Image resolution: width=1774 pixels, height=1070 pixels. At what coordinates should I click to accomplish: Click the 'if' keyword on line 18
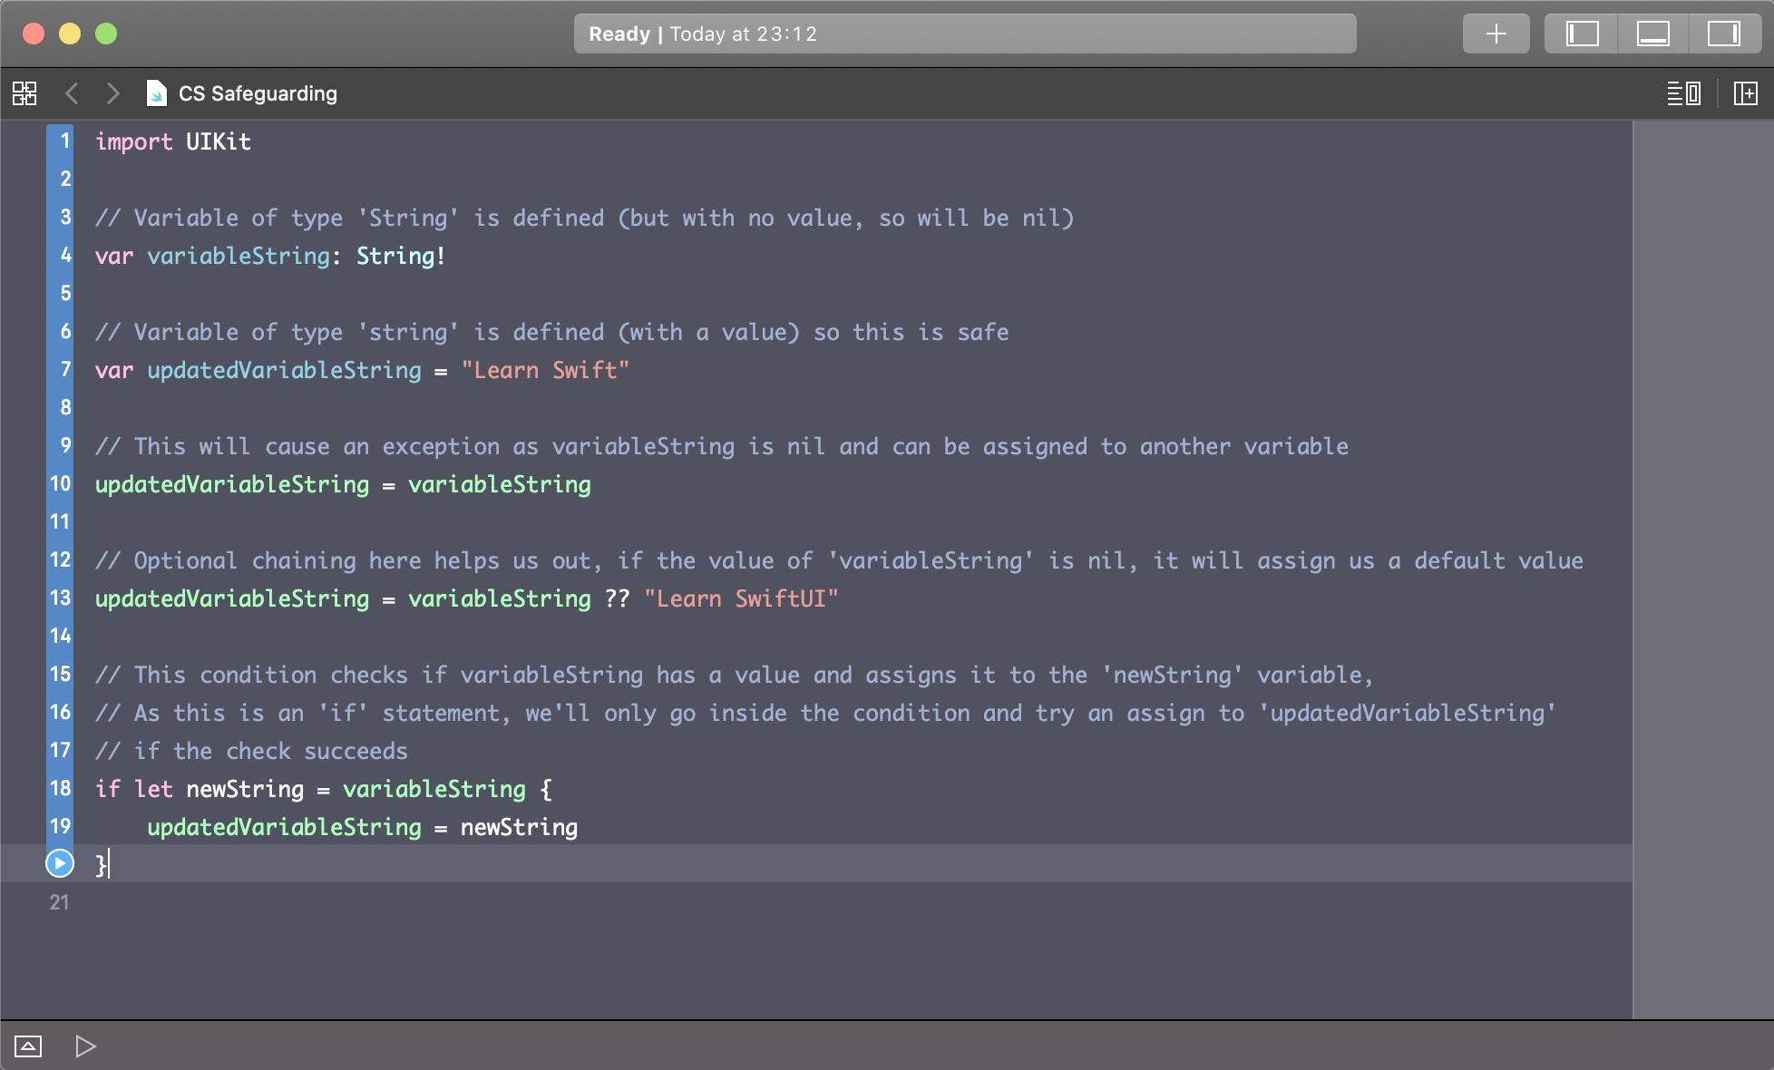108,790
